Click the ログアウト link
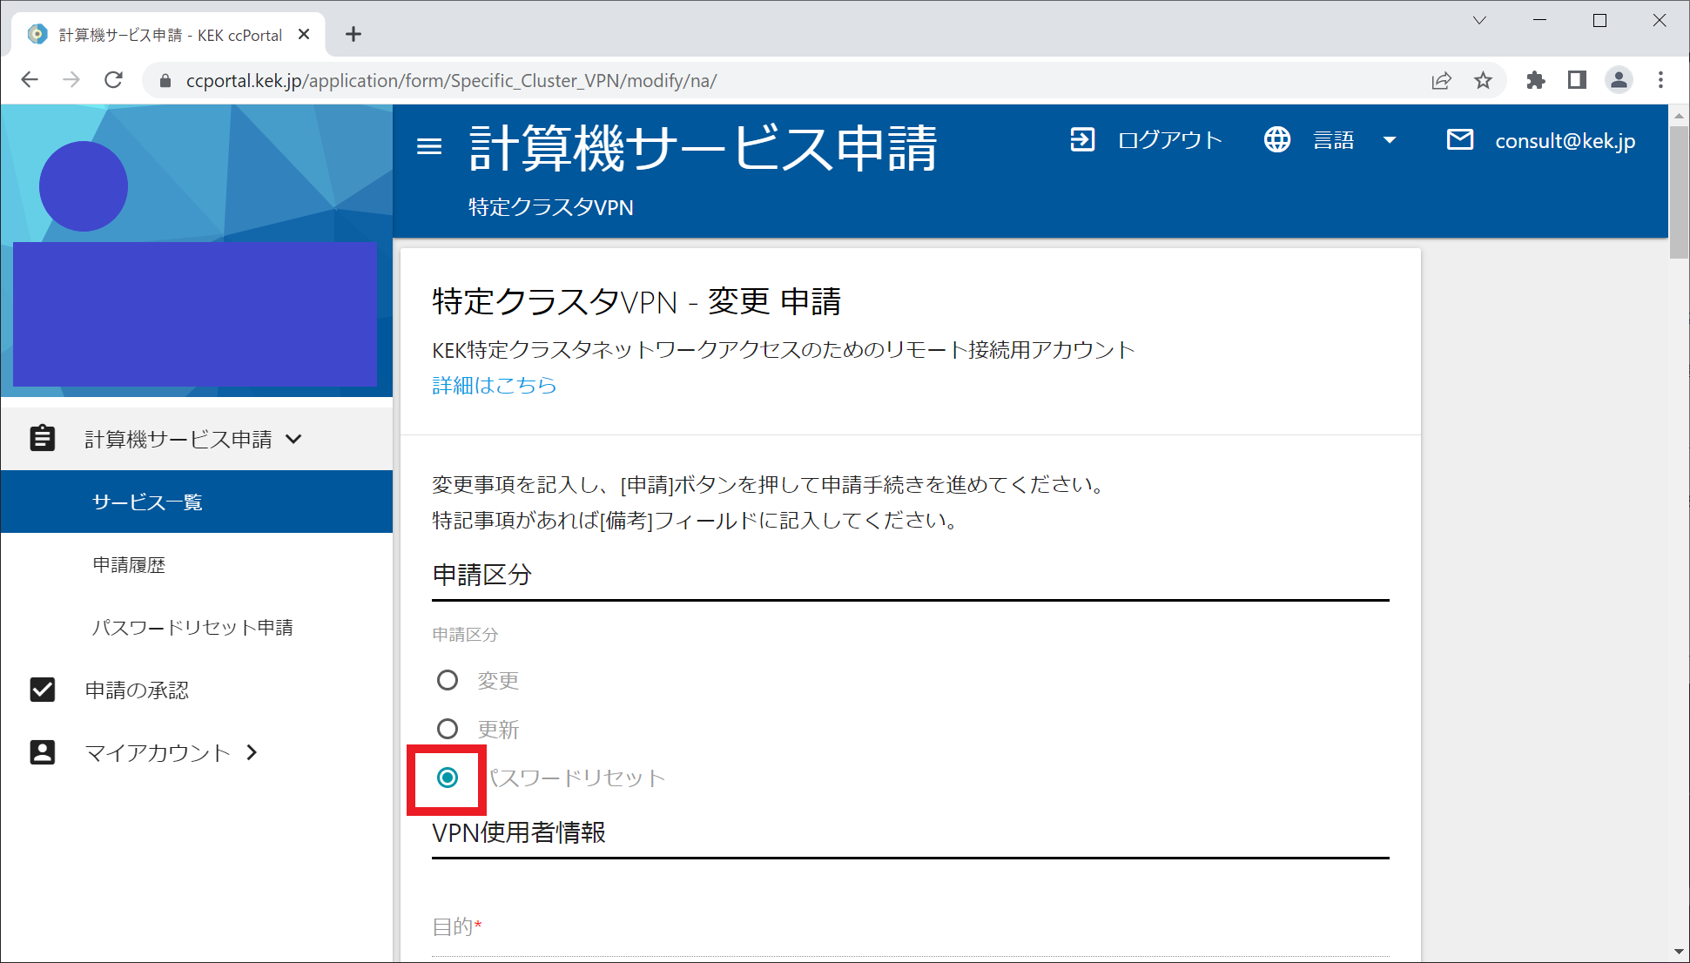Image resolution: width=1690 pixels, height=963 pixels. pos(1169,140)
